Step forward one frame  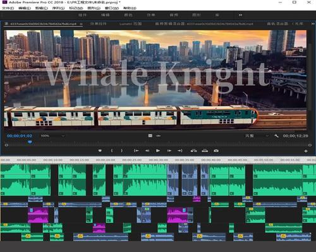169,151
